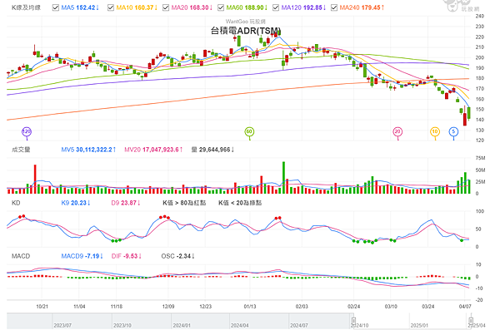Toggle the MA240 moving average checkbox
The image size is (500, 330).
pyautogui.click(x=334, y=7)
